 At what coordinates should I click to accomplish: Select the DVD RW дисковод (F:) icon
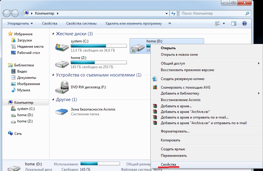62,87
